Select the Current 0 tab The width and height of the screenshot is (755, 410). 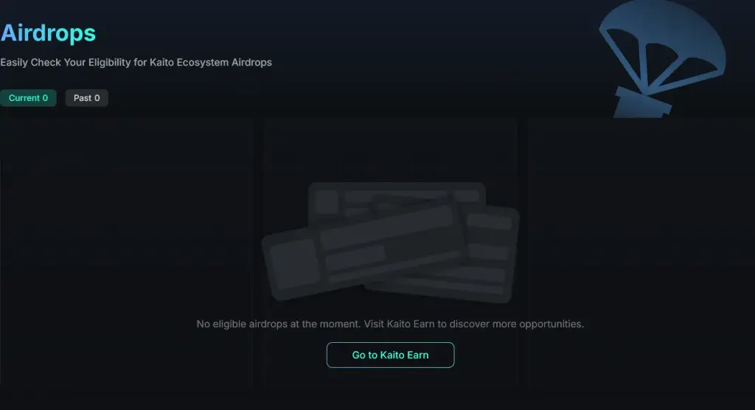(29, 98)
